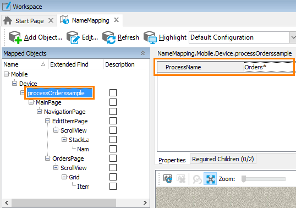This screenshot has height=208, width=296.
Task: Toggle Extended Find for Grid
Action: point(113,177)
